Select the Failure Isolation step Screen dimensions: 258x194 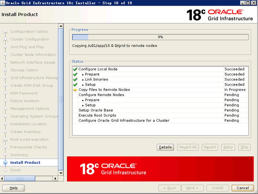click(x=25, y=101)
